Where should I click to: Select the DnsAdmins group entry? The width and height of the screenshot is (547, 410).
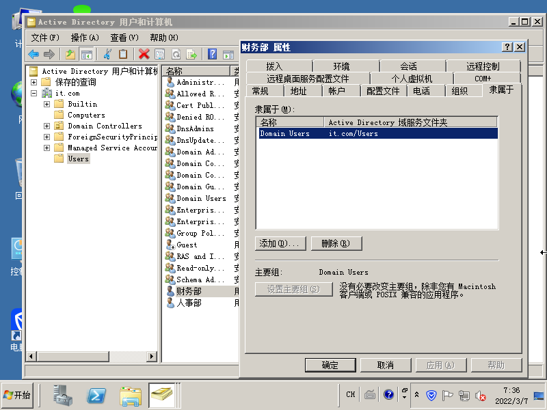[195, 128]
